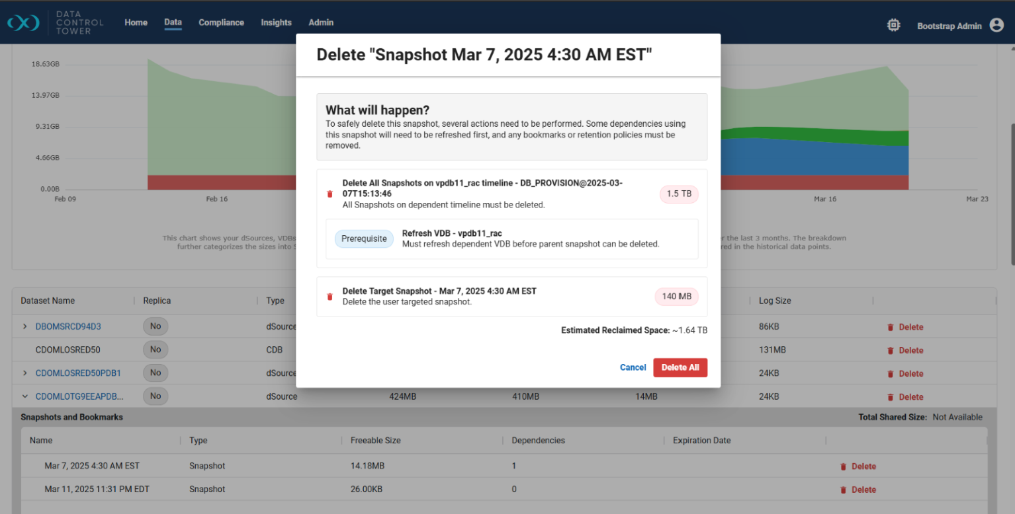Click trash icon for DBOMSRCD94D3 row

890,327
